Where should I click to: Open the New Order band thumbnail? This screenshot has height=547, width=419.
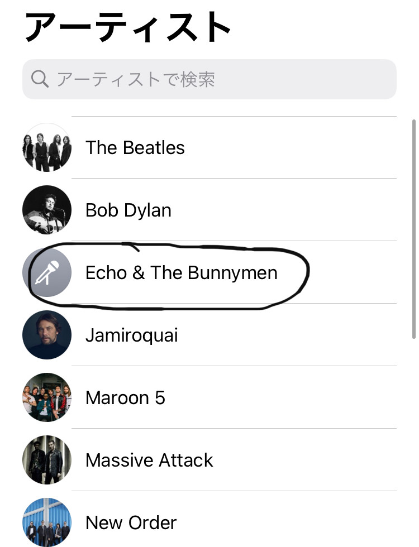click(x=47, y=522)
